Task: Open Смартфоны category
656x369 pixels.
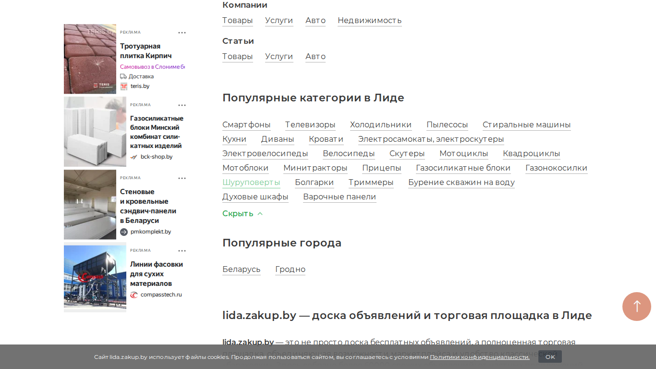Action: point(246,125)
